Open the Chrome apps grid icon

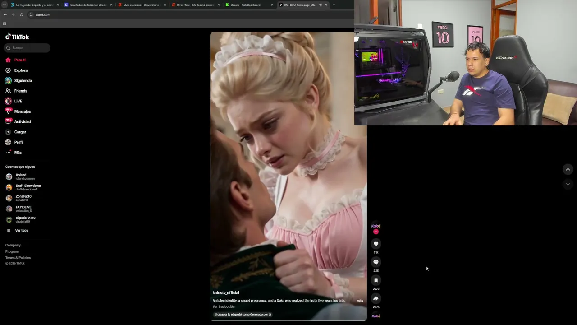click(x=5, y=23)
